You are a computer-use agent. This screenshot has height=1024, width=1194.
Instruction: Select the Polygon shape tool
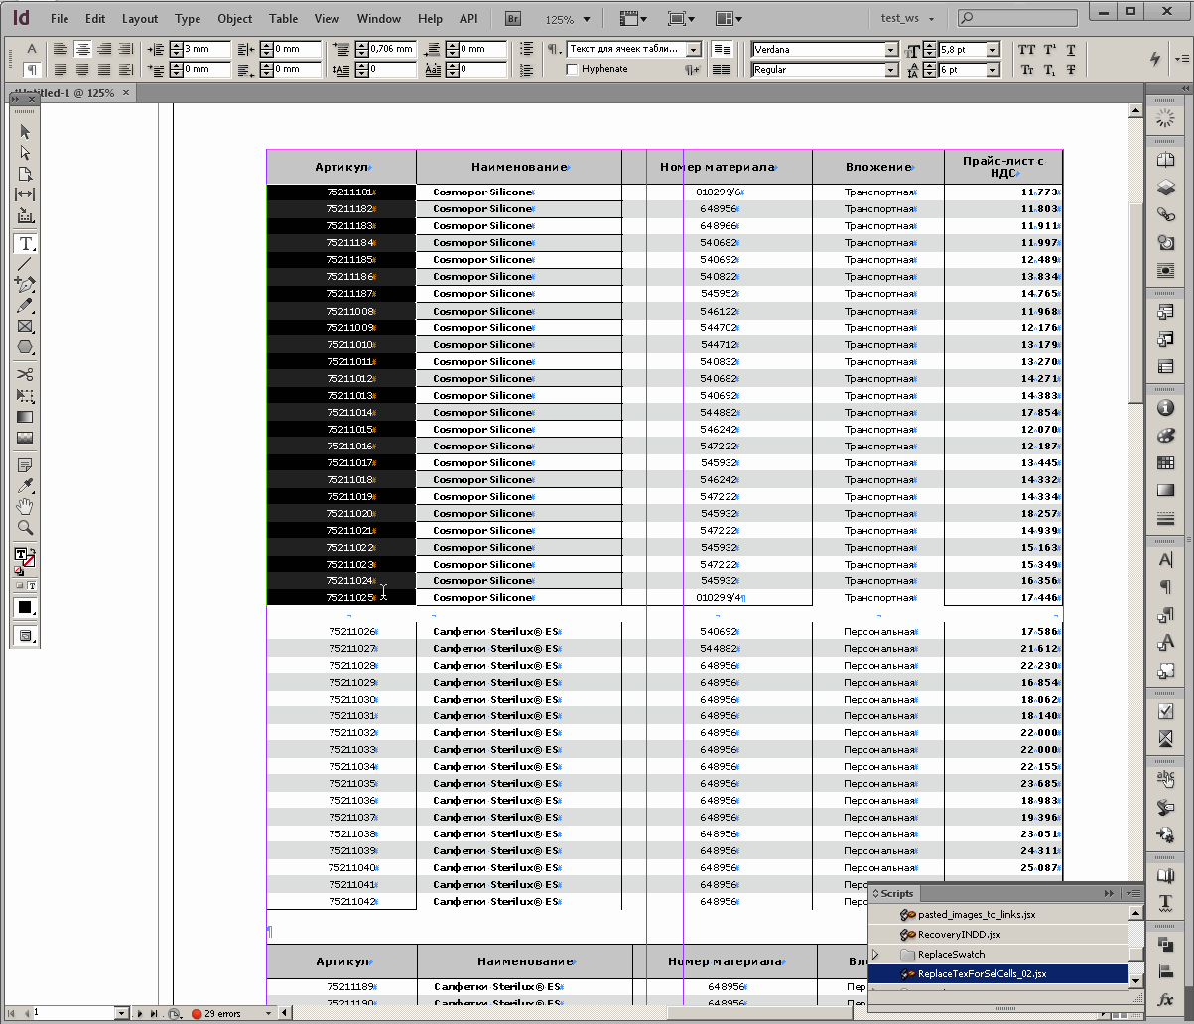point(25,347)
